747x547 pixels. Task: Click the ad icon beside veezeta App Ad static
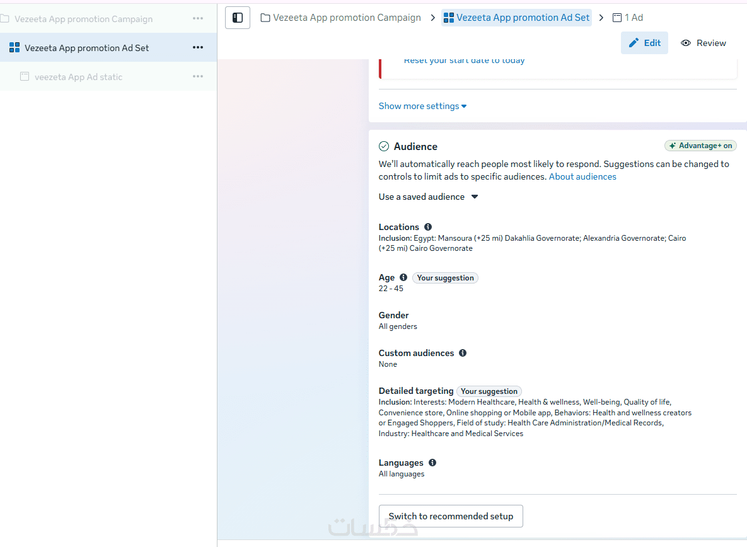[x=25, y=77]
